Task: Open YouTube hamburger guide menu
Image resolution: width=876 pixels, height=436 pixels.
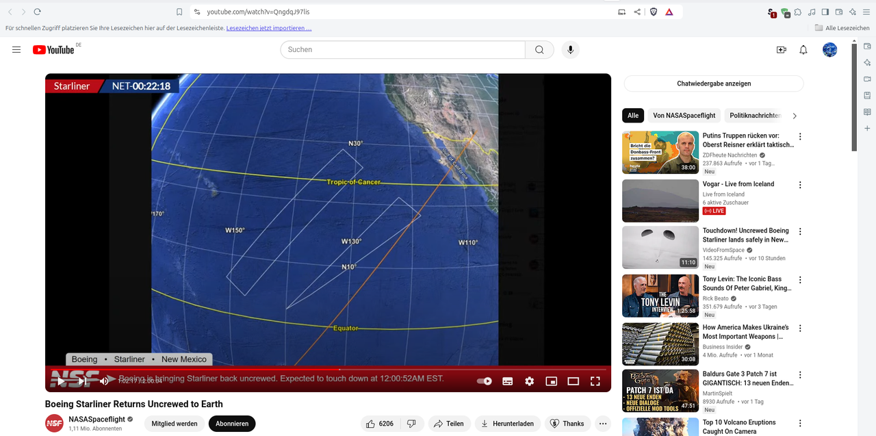Action: click(x=16, y=49)
